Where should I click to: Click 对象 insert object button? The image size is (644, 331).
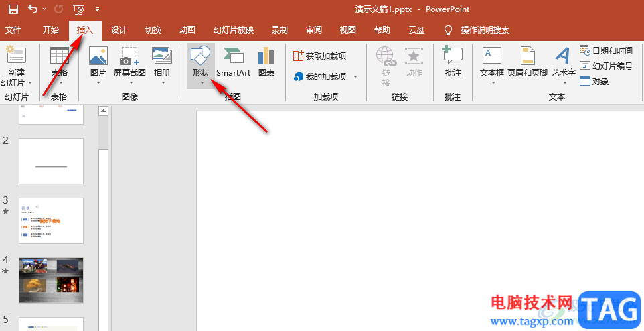[594, 82]
